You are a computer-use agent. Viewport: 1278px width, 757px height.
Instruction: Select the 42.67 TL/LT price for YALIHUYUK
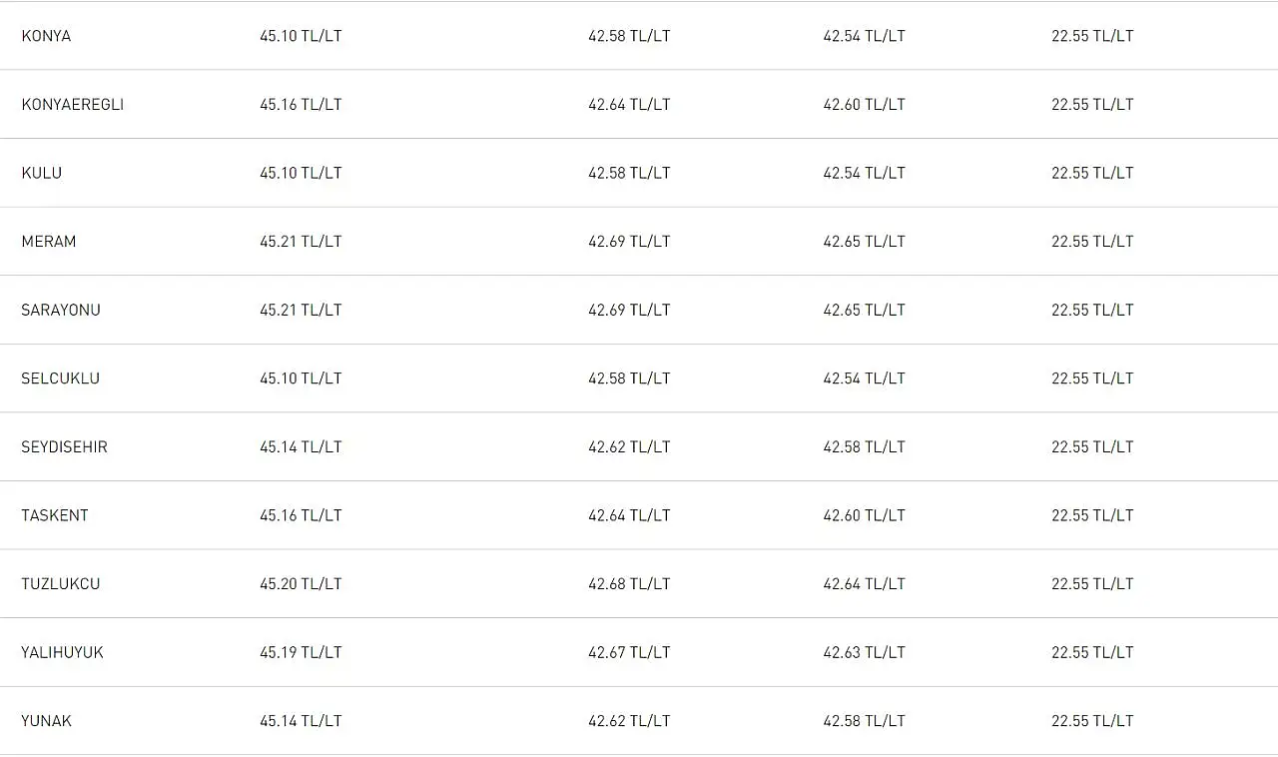629,653
